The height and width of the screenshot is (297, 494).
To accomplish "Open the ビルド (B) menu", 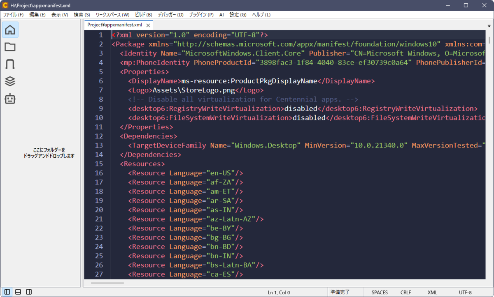I will pyautogui.click(x=144, y=14).
